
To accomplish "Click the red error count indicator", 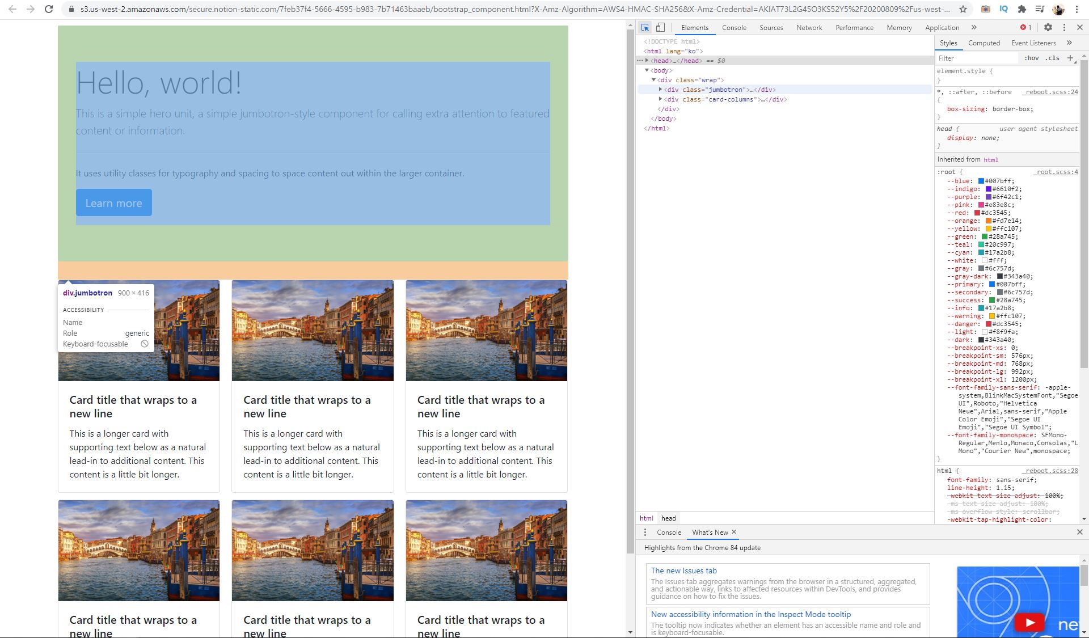I will (x=1025, y=27).
